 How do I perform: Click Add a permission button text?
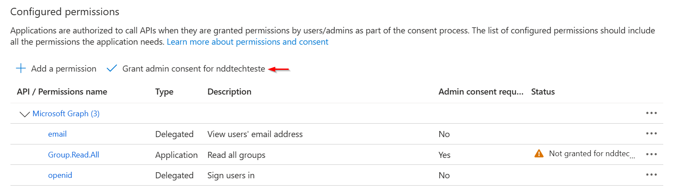(x=64, y=69)
